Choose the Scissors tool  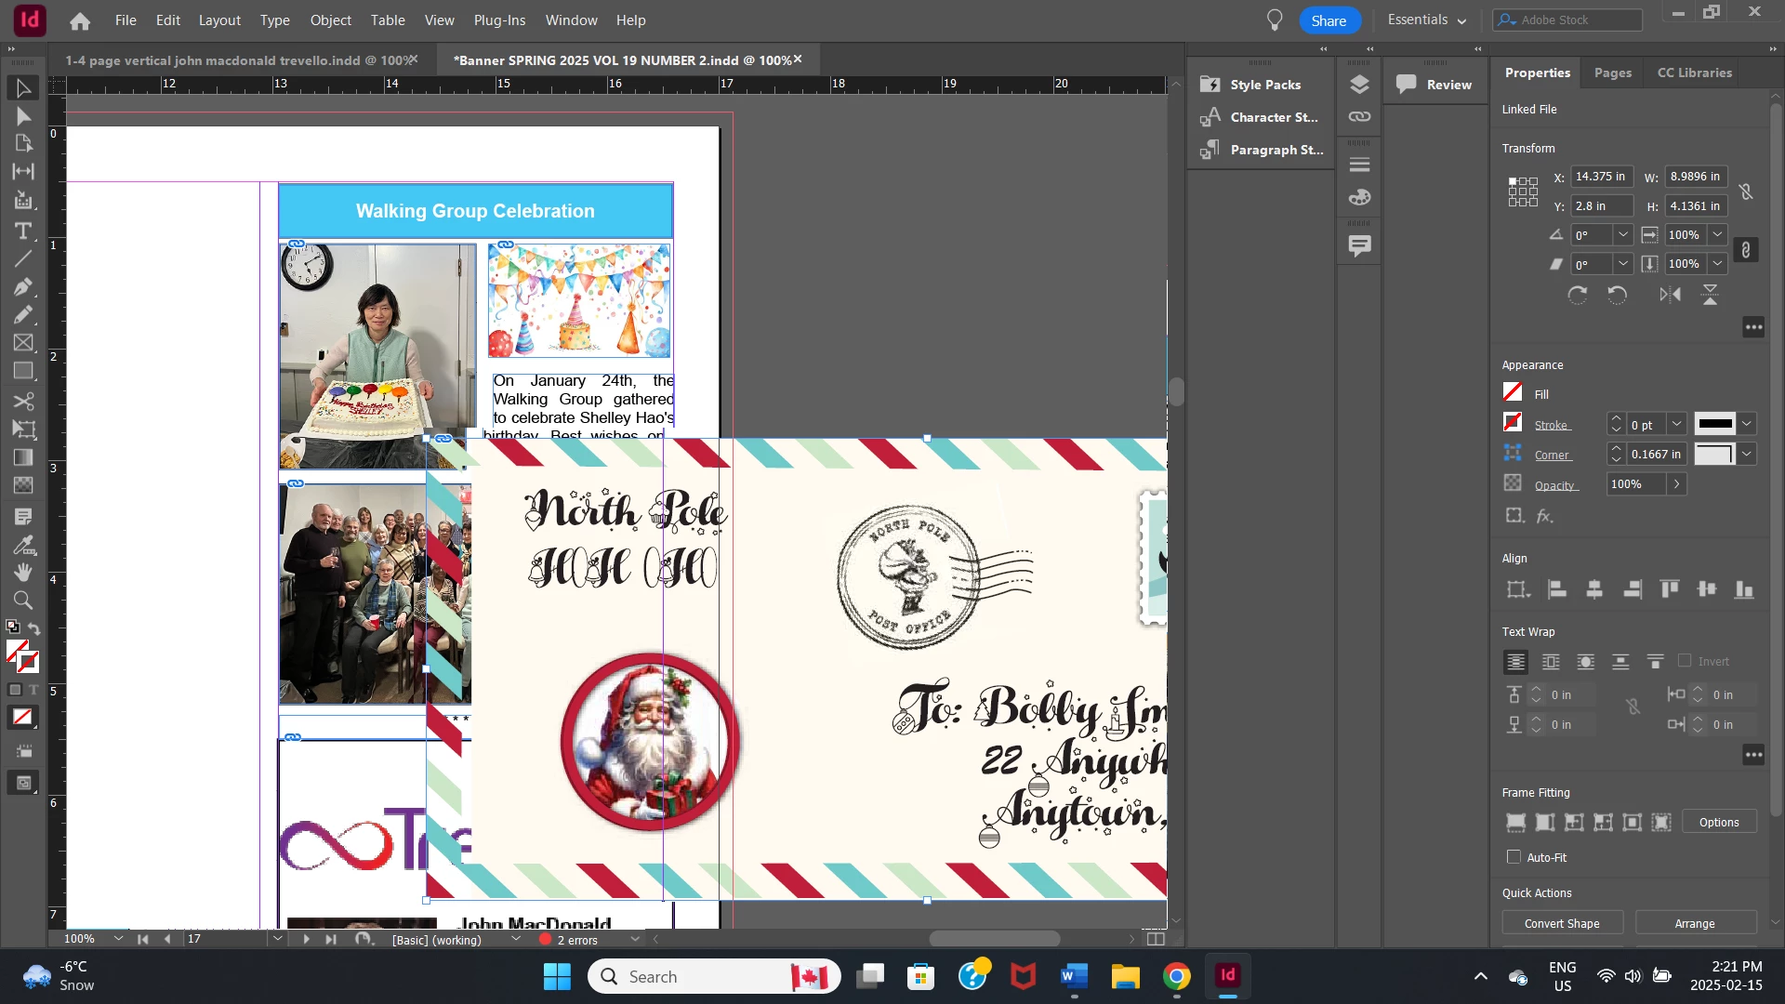(x=23, y=402)
